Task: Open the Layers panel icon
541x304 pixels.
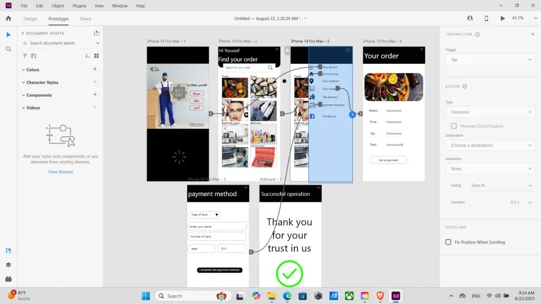Action: [8, 265]
